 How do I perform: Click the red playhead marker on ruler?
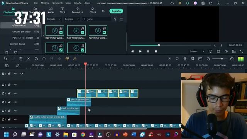pyautogui.click(x=85, y=64)
